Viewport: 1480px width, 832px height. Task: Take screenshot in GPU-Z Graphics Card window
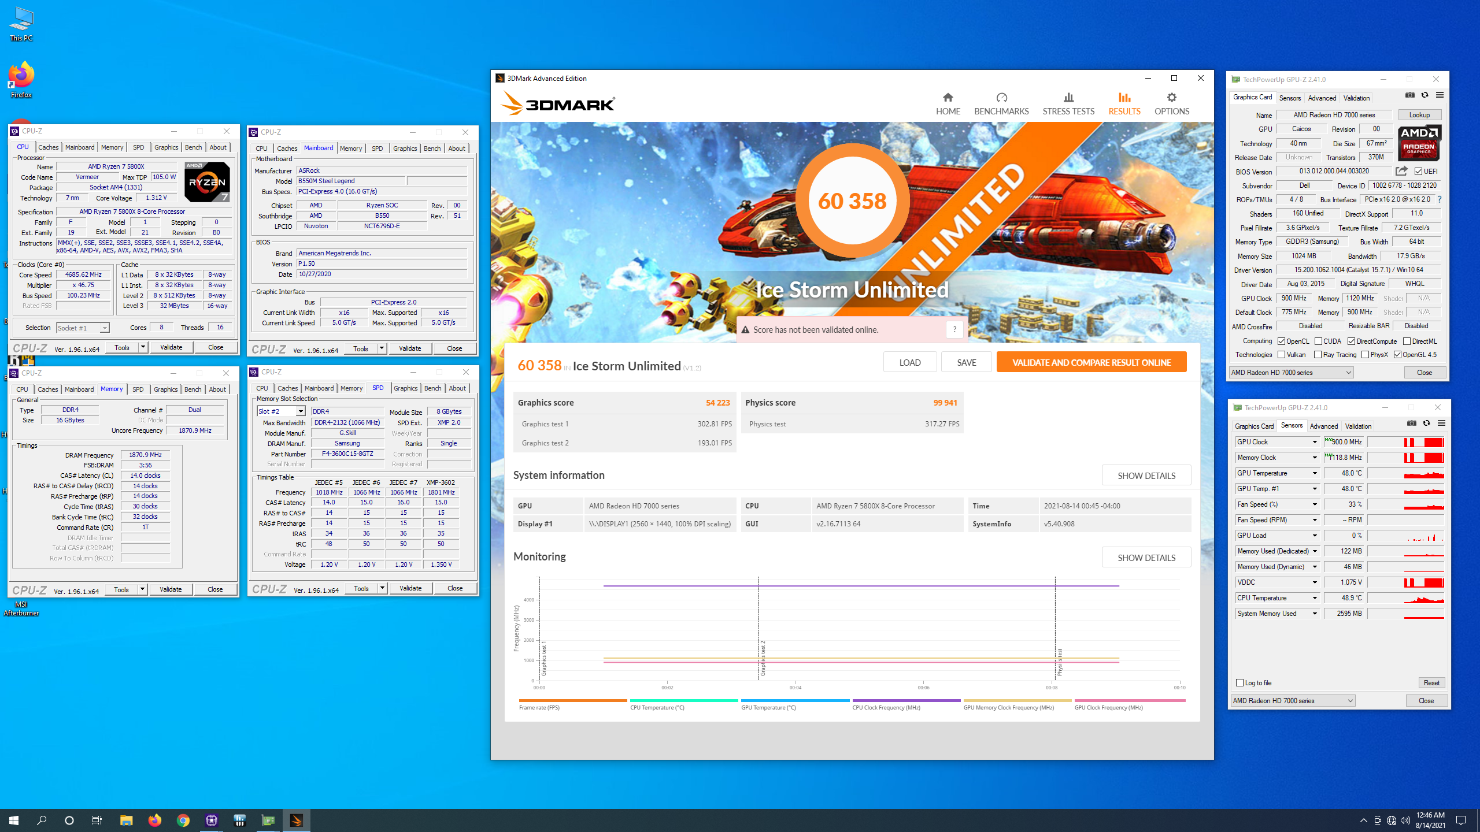click(1410, 95)
